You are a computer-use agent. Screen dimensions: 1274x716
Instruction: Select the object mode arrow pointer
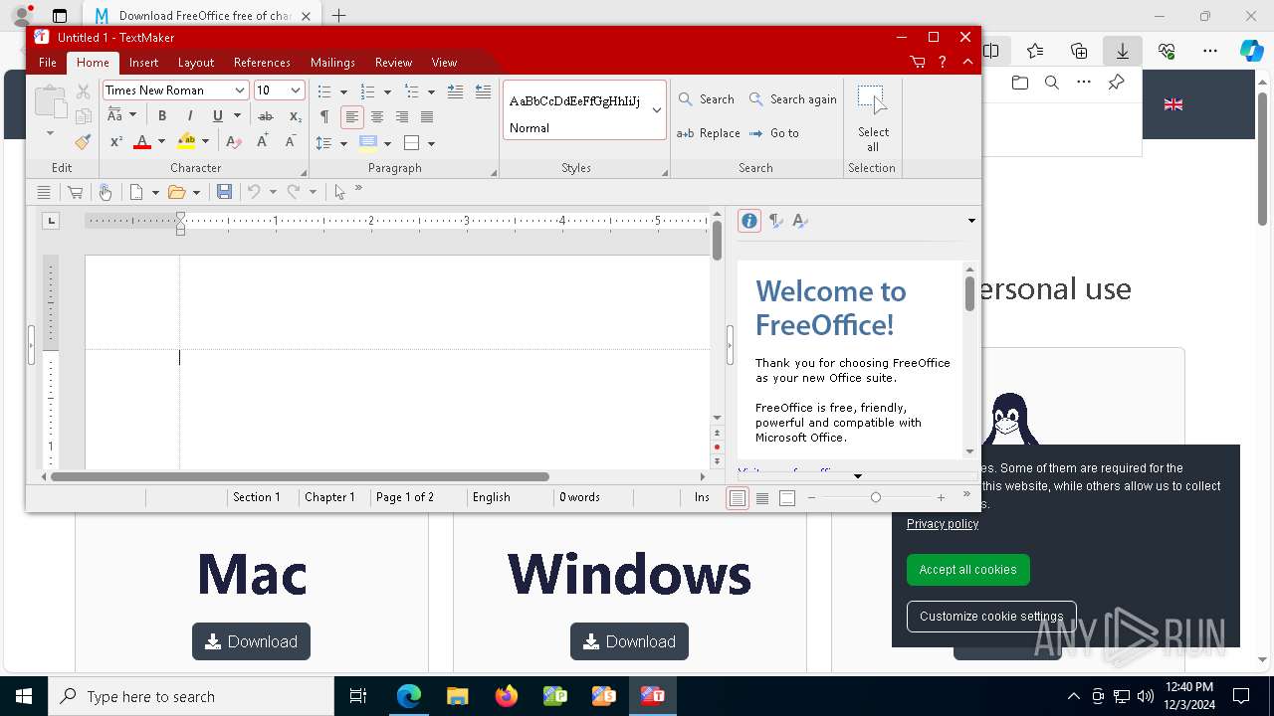tap(339, 192)
